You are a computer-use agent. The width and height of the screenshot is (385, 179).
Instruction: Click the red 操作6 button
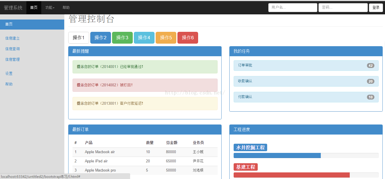click(x=188, y=38)
